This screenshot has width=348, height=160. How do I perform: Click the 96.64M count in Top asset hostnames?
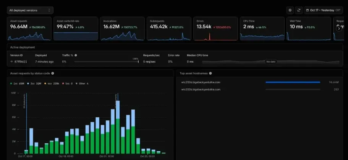click(334, 82)
